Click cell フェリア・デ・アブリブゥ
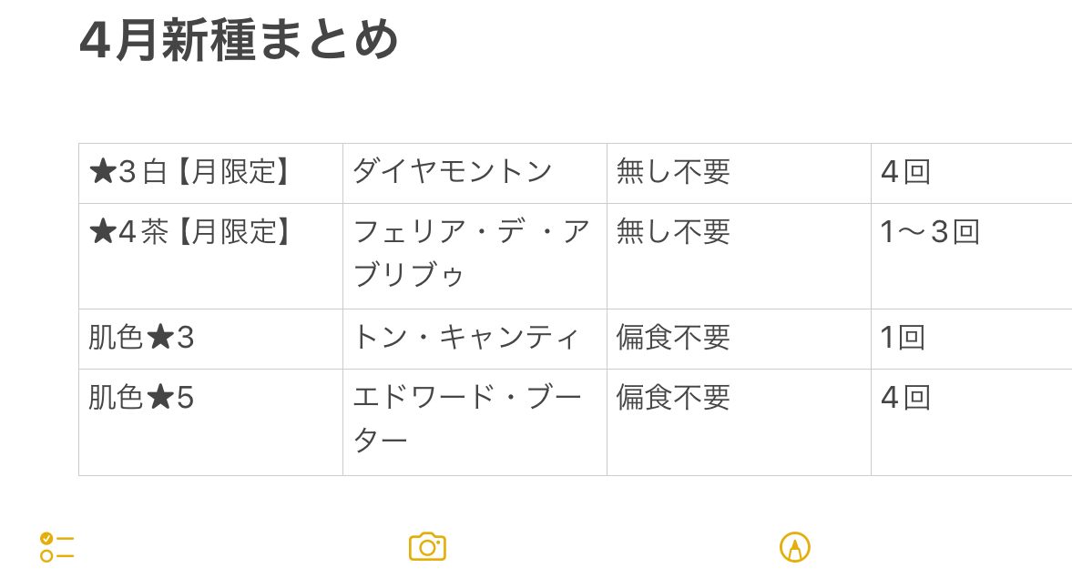1072x578 pixels. tap(475, 256)
